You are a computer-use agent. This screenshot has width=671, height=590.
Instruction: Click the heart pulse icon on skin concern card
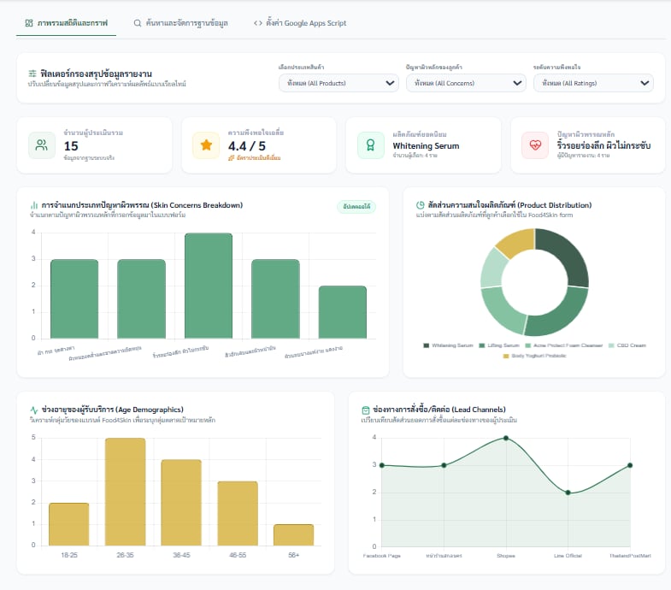[535, 145]
